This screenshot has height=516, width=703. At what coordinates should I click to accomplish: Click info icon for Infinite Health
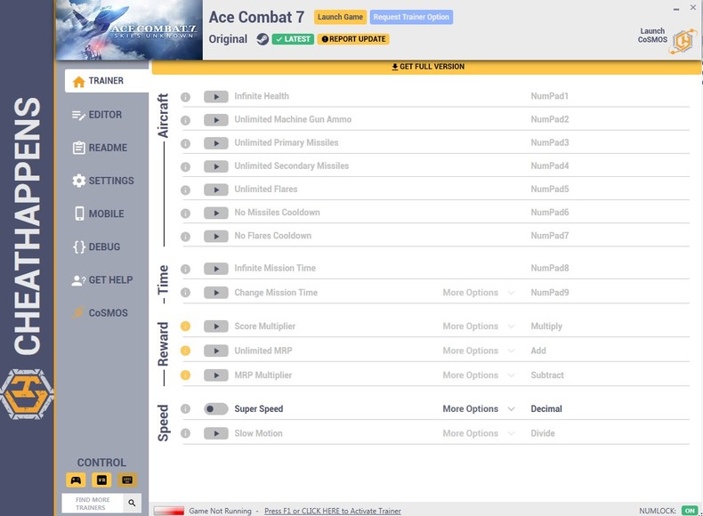click(x=185, y=97)
